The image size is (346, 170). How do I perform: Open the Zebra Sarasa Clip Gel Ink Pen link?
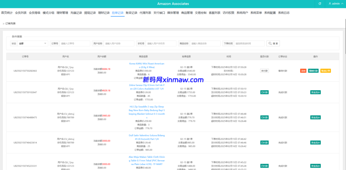tap(147, 87)
